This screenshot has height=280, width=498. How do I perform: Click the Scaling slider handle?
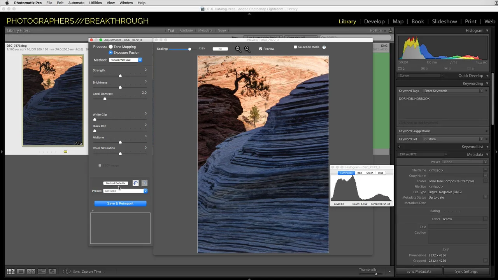coord(189,49)
